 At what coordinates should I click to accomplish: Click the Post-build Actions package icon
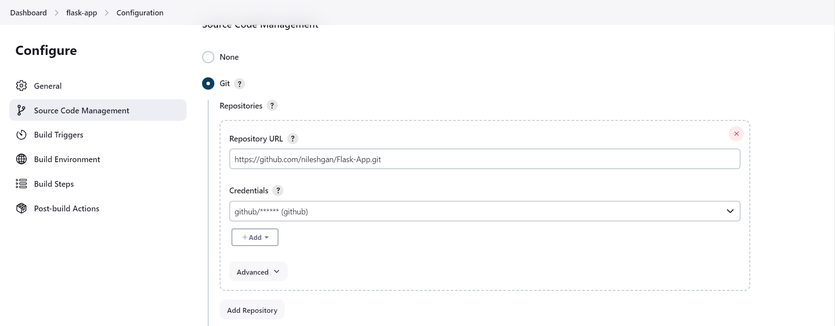tap(22, 208)
